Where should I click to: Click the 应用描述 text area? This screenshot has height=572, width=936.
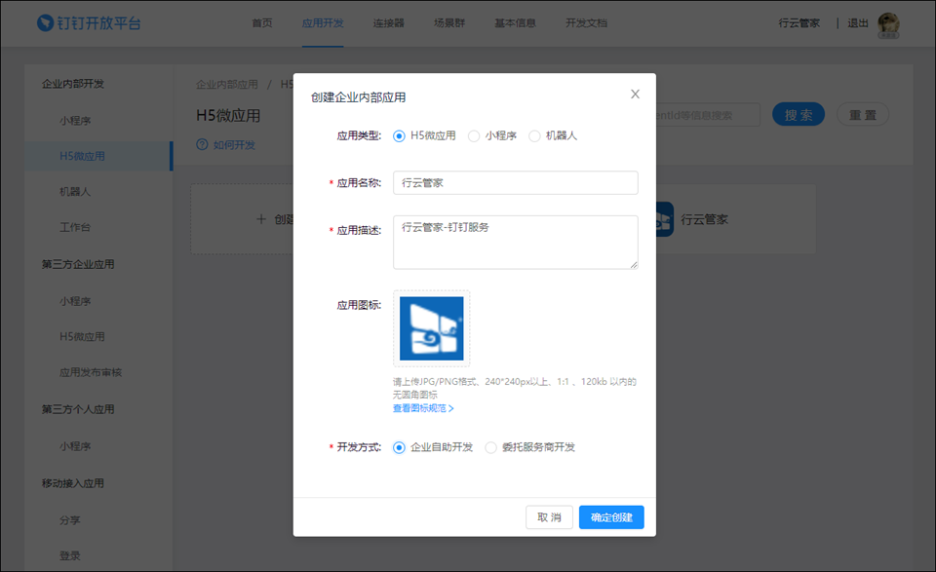(515, 242)
